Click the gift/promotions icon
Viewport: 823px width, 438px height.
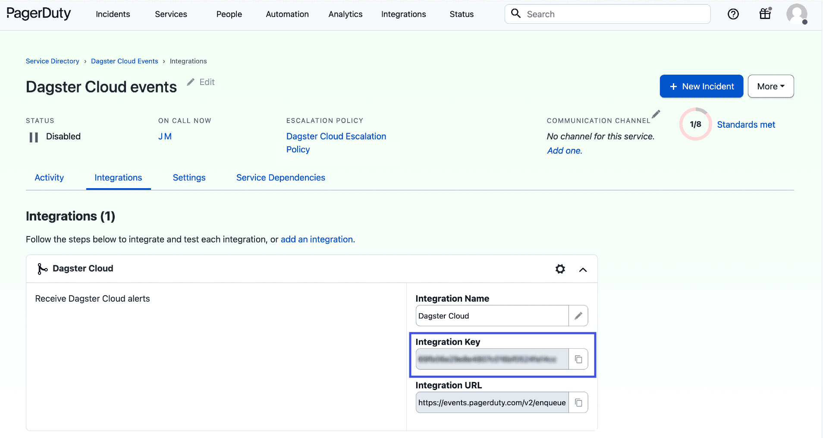pyautogui.click(x=765, y=14)
